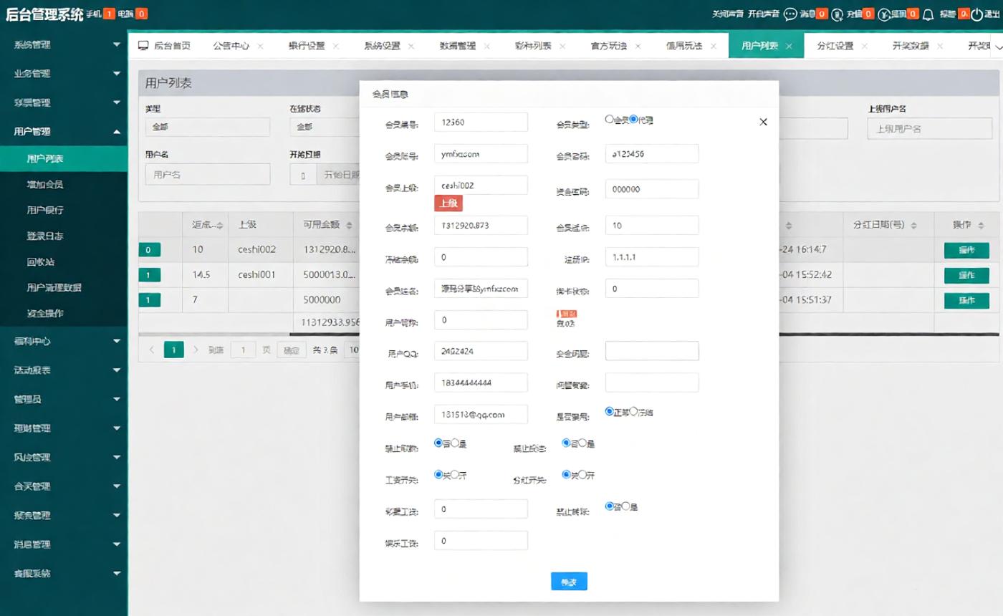The width and height of the screenshot is (1003, 616).
Task: Collapse 用户管理 sidebar menu
Action: click(64, 131)
